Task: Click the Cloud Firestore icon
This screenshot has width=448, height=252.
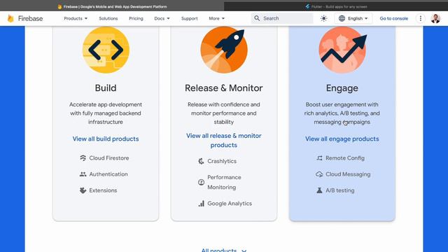Action: [x=83, y=158]
